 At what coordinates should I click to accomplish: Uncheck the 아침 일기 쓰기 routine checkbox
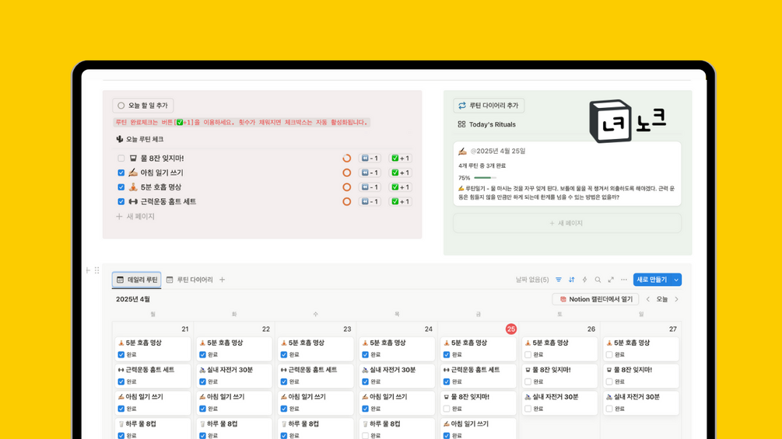click(121, 172)
